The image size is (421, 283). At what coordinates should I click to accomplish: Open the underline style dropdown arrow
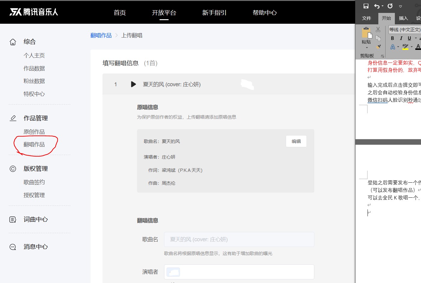pyautogui.click(x=416, y=38)
